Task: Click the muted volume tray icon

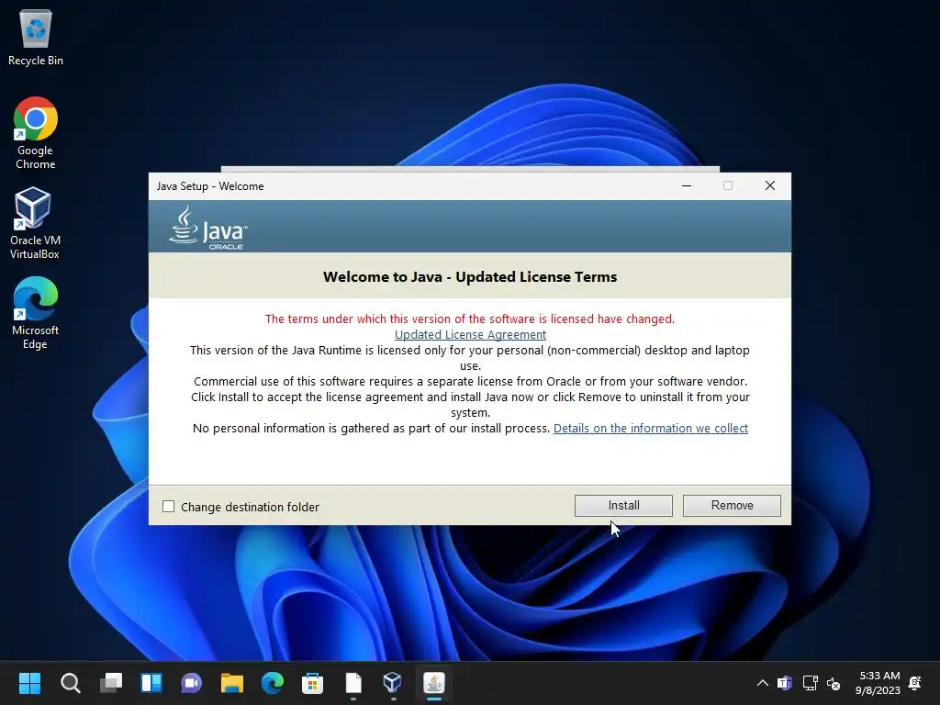Action: pyautogui.click(x=834, y=683)
